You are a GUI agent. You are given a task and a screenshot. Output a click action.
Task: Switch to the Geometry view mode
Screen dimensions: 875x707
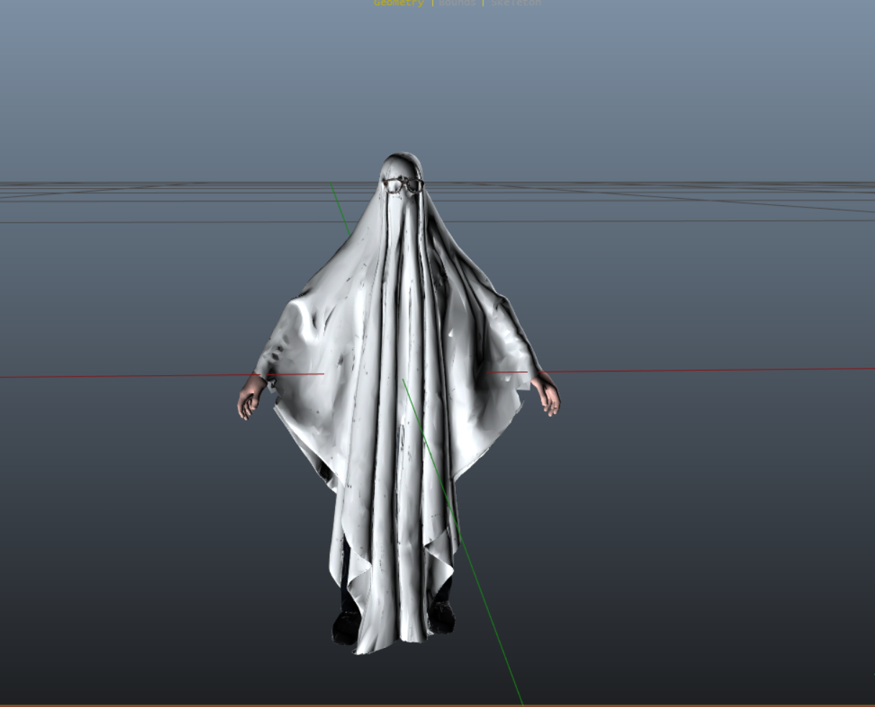pyautogui.click(x=398, y=3)
